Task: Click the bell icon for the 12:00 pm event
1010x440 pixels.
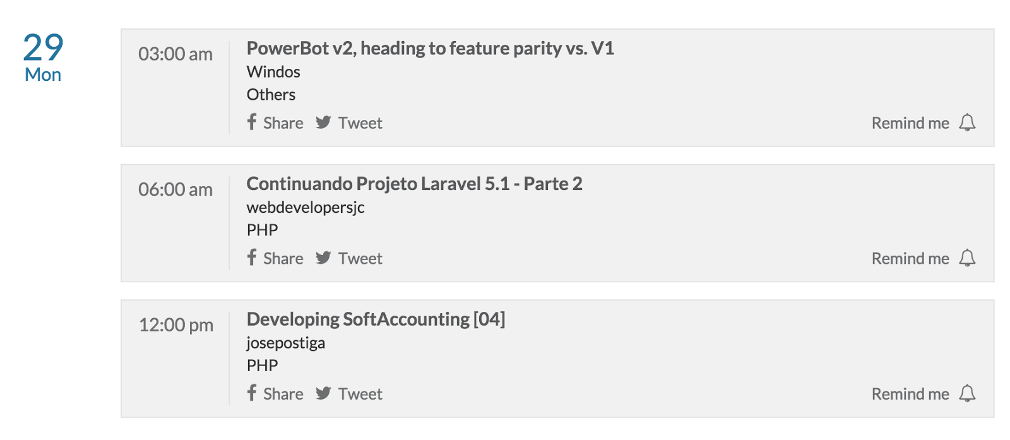Action: (968, 393)
